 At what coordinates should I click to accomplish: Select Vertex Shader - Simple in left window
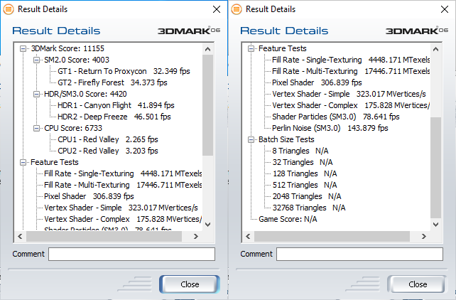tap(121, 208)
